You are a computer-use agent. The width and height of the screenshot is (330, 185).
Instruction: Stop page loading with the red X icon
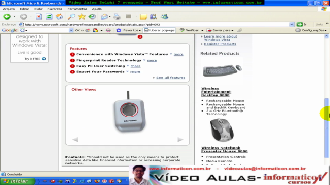click(x=39, y=16)
